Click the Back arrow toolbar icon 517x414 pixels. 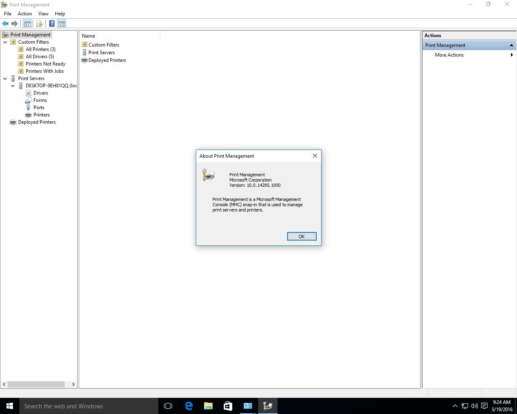(5, 24)
